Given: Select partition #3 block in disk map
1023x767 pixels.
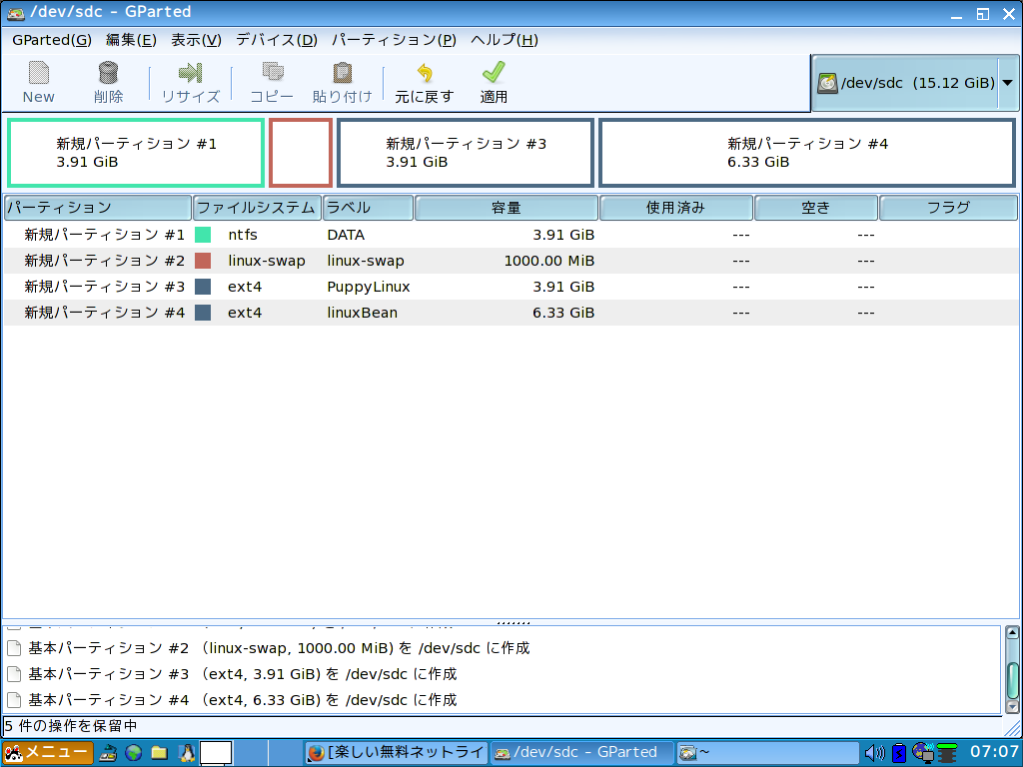Looking at the screenshot, I should tap(466, 153).
